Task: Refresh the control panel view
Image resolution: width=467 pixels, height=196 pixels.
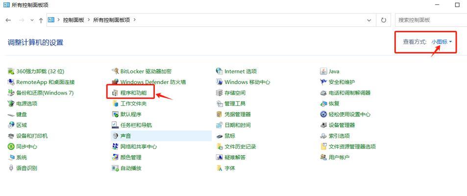Action: click(x=384, y=20)
